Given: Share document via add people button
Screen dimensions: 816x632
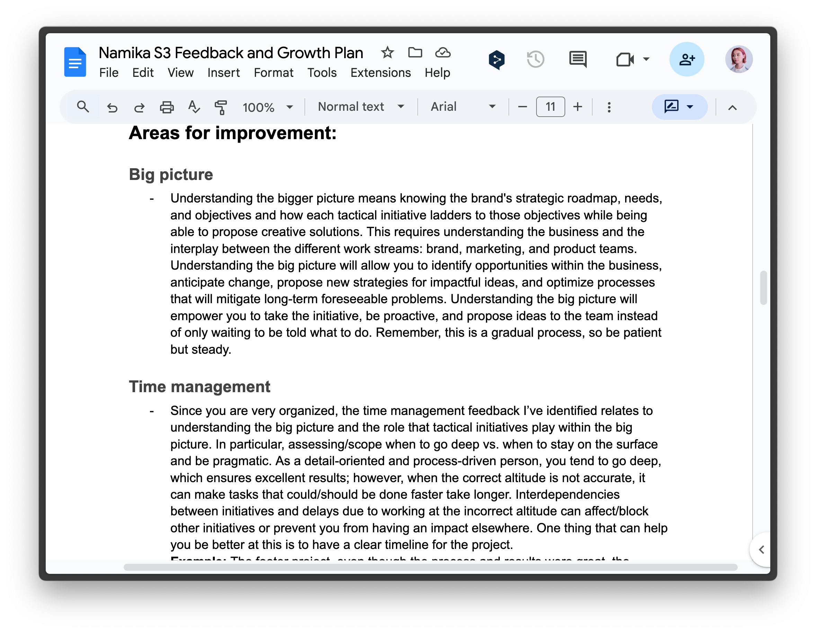Looking at the screenshot, I should (687, 59).
